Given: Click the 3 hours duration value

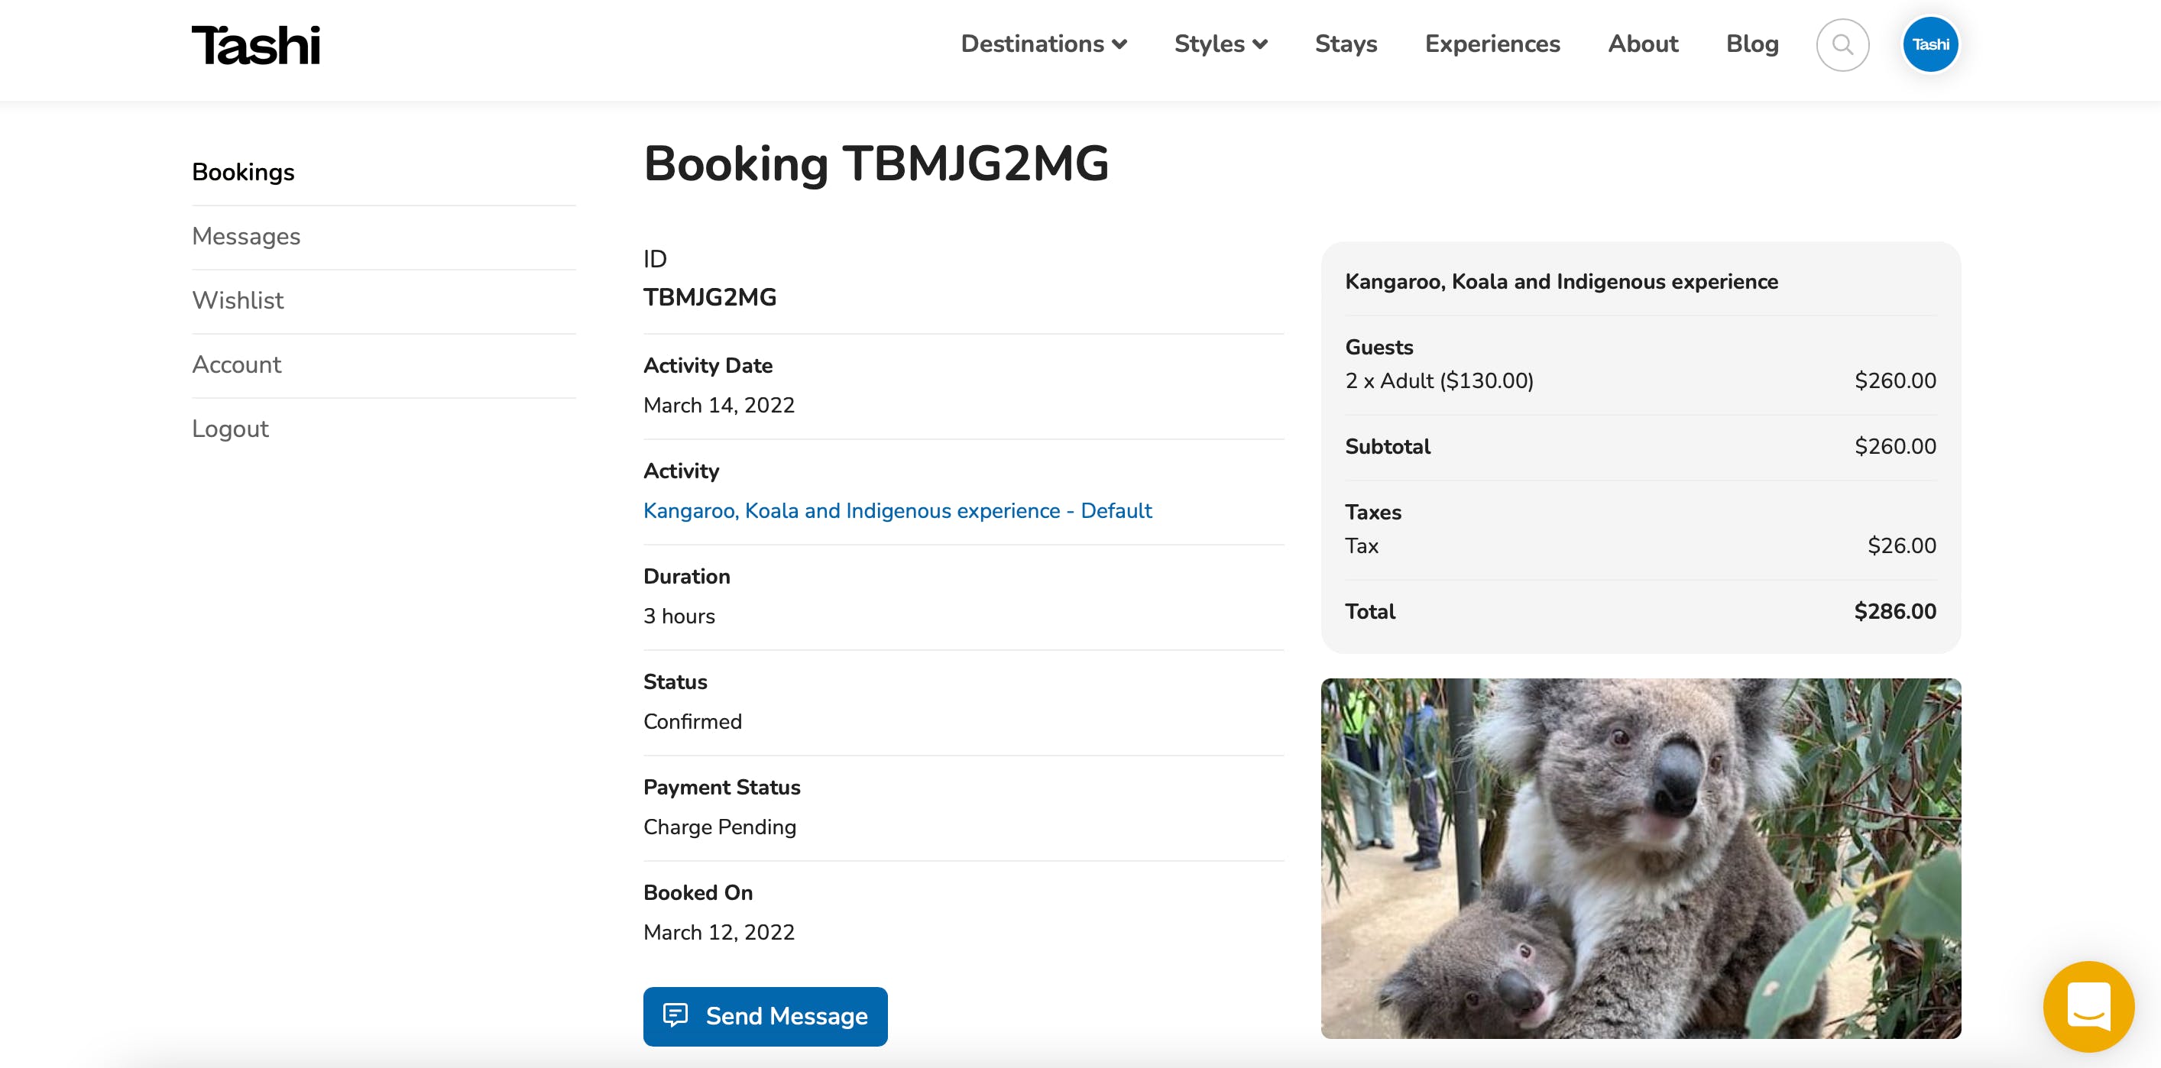Looking at the screenshot, I should 679,616.
